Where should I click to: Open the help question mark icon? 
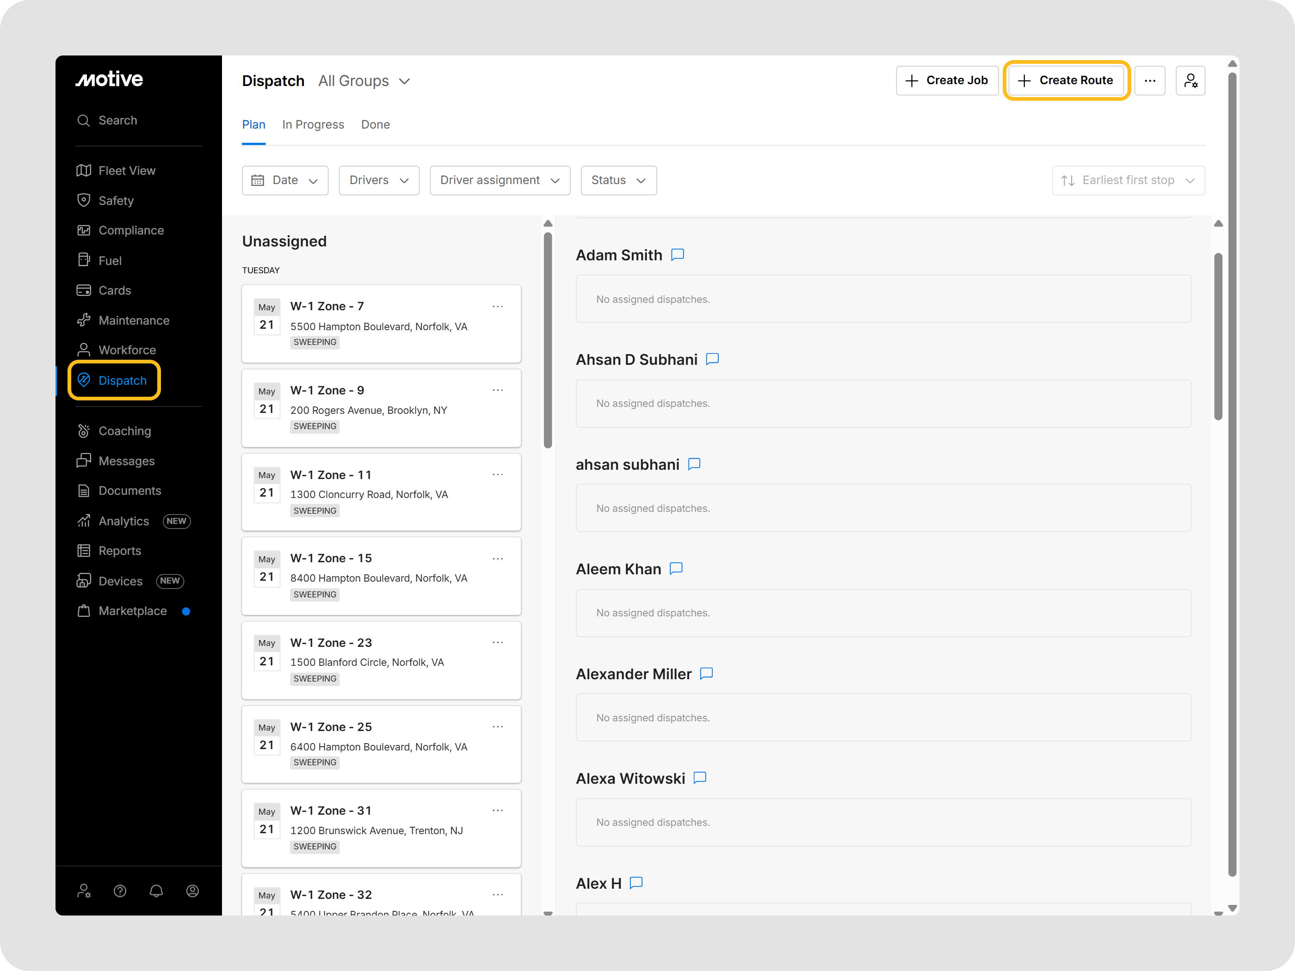[x=120, y=891]
